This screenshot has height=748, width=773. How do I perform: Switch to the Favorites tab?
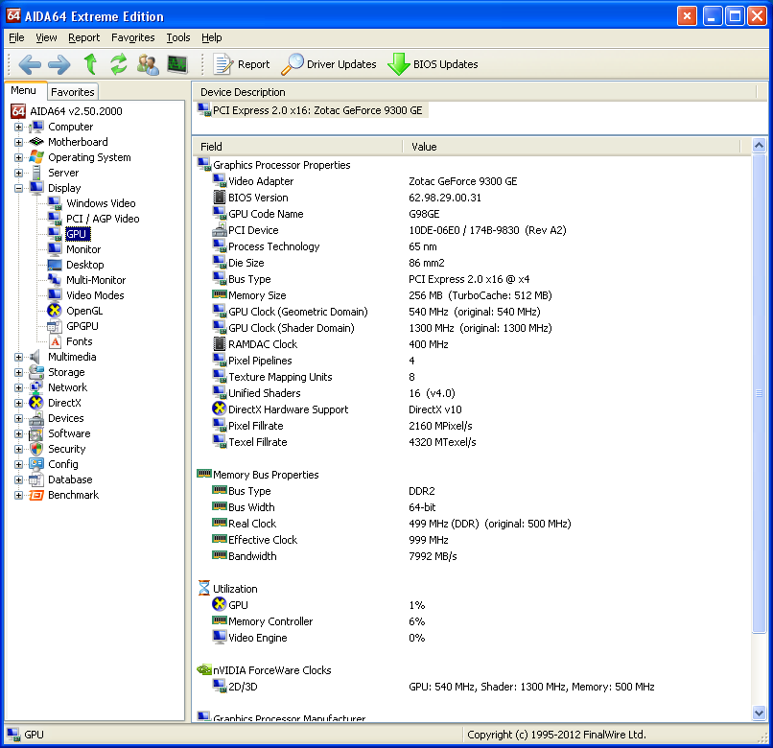[x=73, y=92]
